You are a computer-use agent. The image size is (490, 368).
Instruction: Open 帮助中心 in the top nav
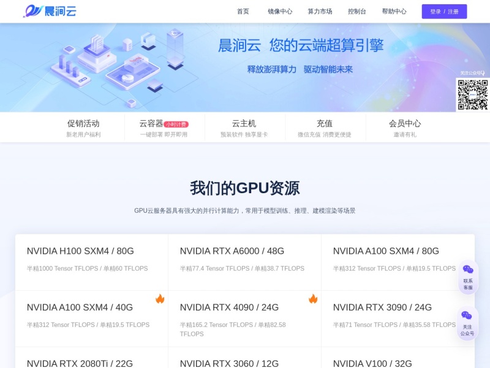pyautogui.click(x=394, y=12)
